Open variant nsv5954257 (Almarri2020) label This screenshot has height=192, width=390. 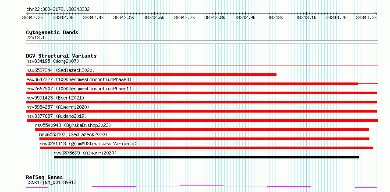[58, 107]
